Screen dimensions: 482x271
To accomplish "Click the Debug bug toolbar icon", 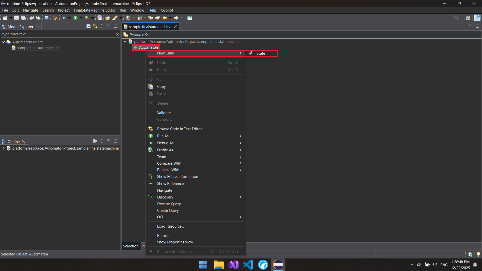I will click(x=64, y=18).
